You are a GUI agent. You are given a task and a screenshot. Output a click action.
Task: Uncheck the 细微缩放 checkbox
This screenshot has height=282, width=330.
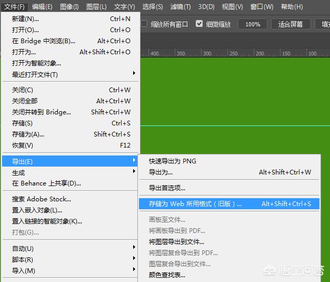click(x=199, y=24)
